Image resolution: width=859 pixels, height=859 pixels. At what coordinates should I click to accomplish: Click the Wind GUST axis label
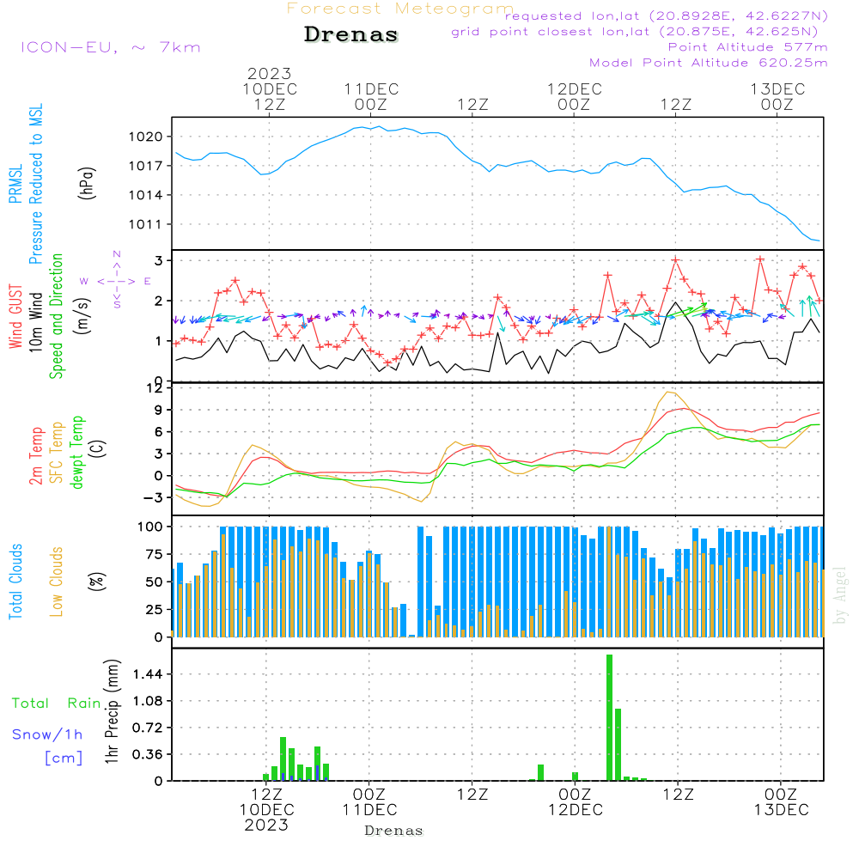coord(15,318)
